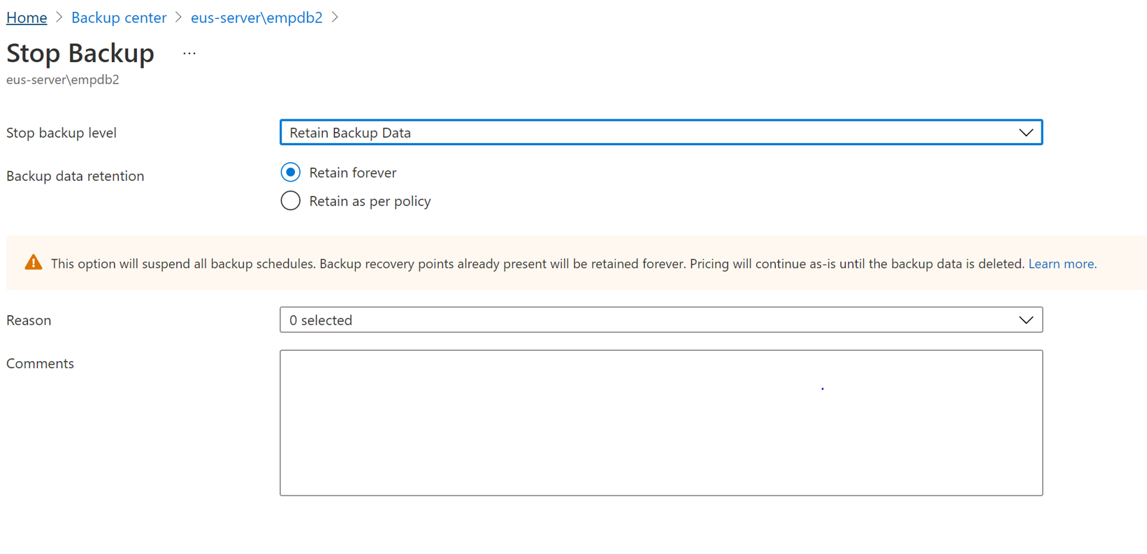Image resolution: width=1147 pixels, height=554 pixels.
Task: Follow the Learn more link
Action: [1062, 264]
